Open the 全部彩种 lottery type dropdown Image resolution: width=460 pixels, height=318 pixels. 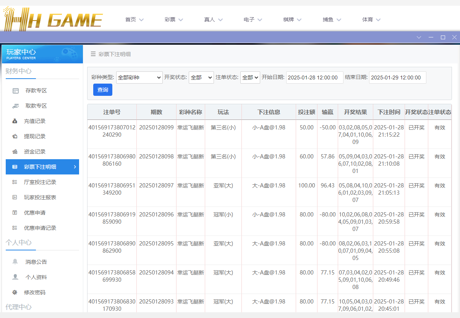click(x=139, y=77)
